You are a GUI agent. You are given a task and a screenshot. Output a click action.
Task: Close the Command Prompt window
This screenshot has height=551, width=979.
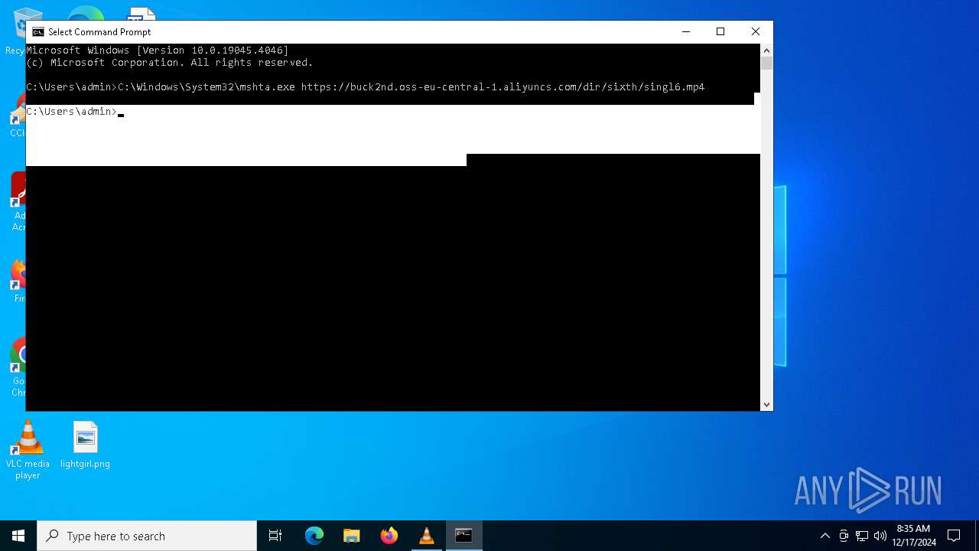pos(756,31)
